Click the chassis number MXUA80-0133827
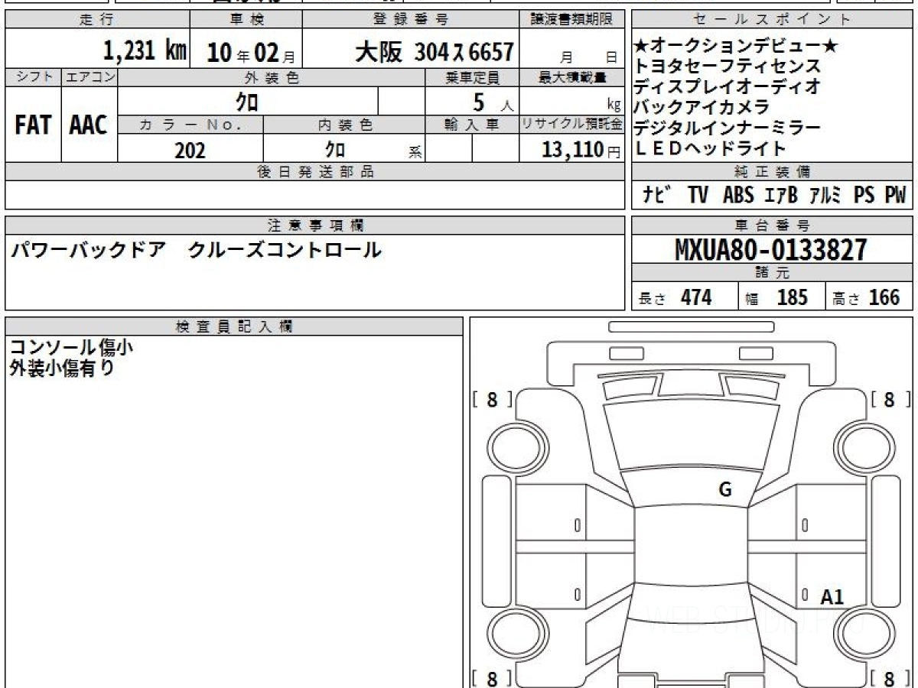 [x=771, y=249]
